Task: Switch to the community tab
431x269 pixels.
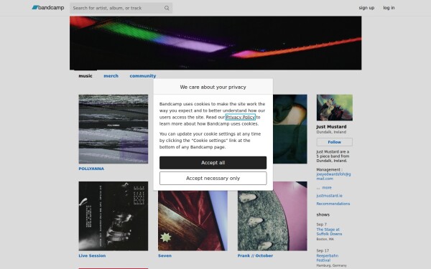Action: 143,76
